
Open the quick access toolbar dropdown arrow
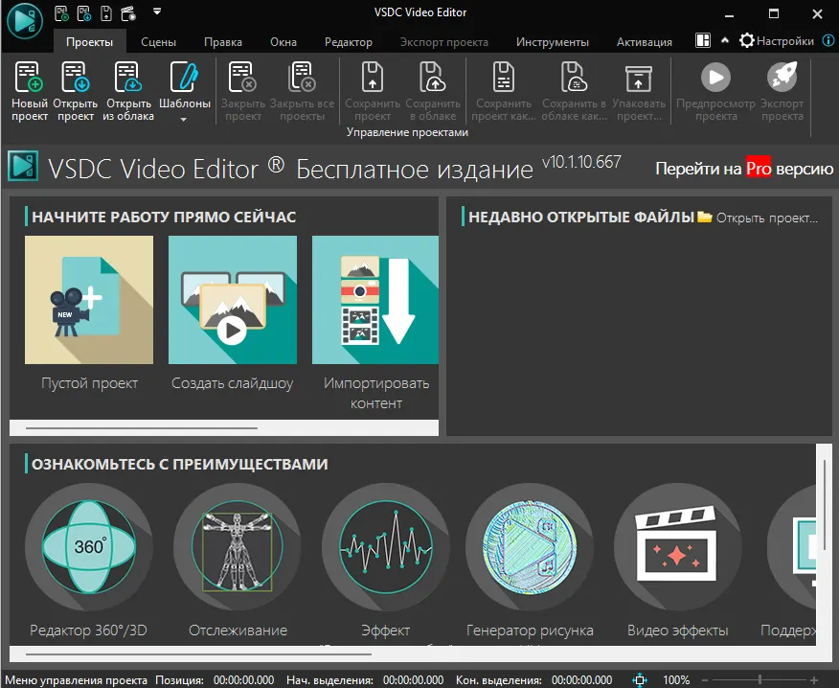click(x=157, y=12)
